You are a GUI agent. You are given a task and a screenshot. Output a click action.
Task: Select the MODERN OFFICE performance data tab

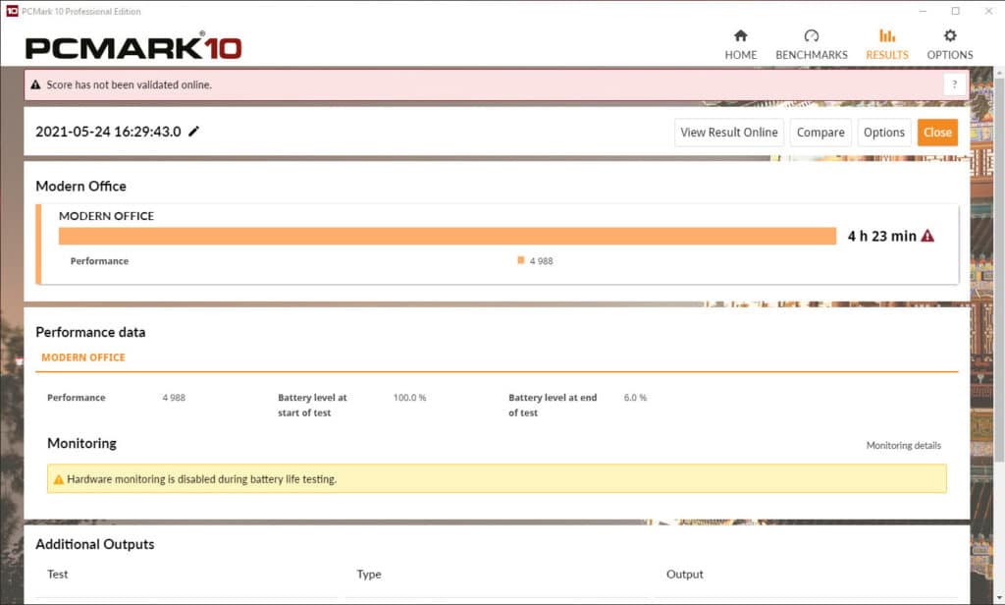[83, 357]
